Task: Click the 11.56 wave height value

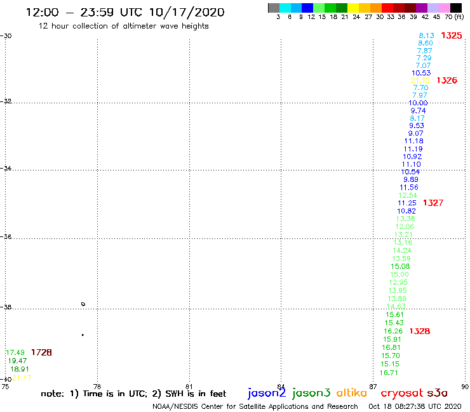Action: pos(409,188)
